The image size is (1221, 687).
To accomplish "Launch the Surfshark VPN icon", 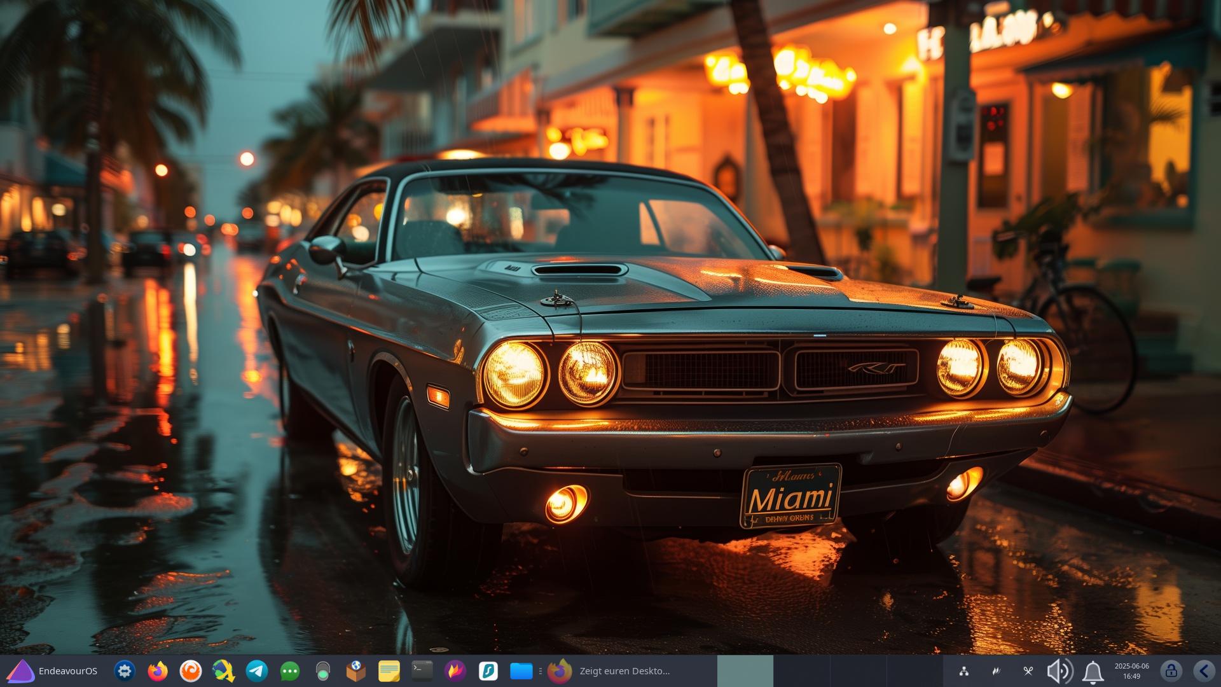I will (x=488, y=671).
